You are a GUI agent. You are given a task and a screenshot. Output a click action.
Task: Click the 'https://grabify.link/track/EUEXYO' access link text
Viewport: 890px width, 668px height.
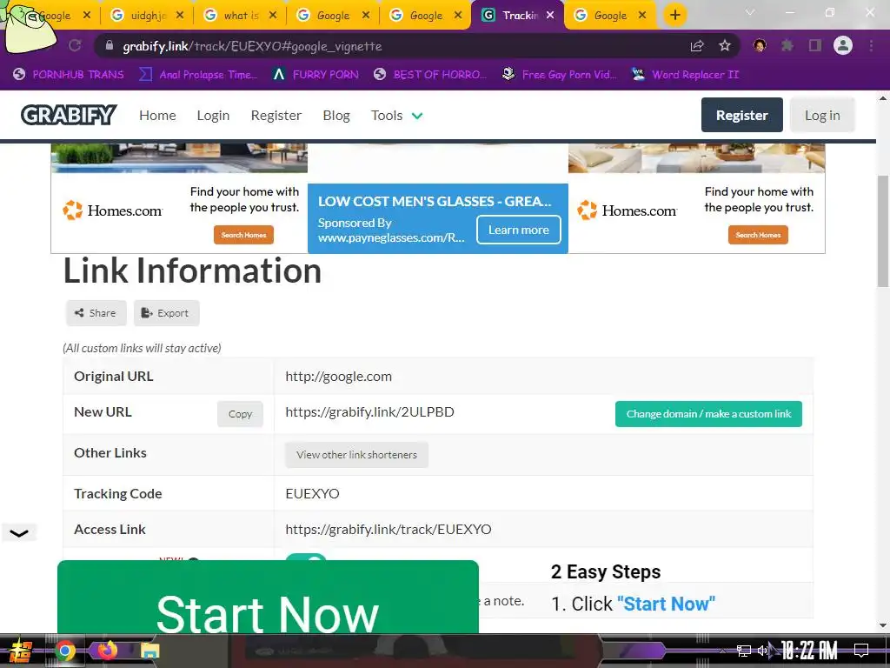point(389,530)
